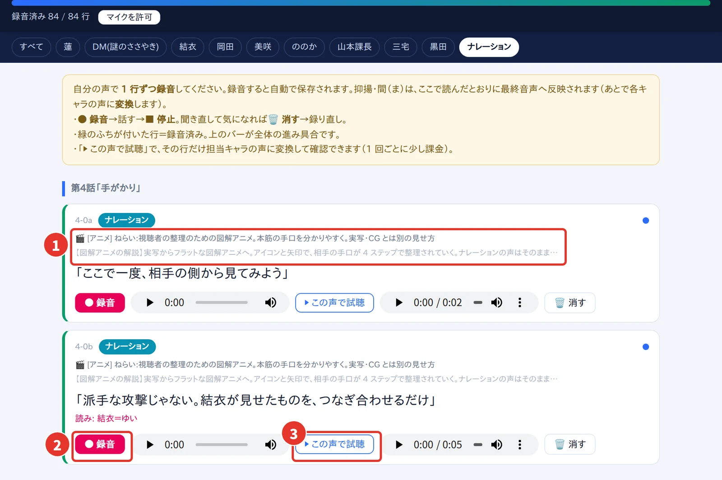Click the 【図解アニメの解説】 description in row 4-0b
Image resolution: width=722 pixels, height=480 pixels.
317,379
